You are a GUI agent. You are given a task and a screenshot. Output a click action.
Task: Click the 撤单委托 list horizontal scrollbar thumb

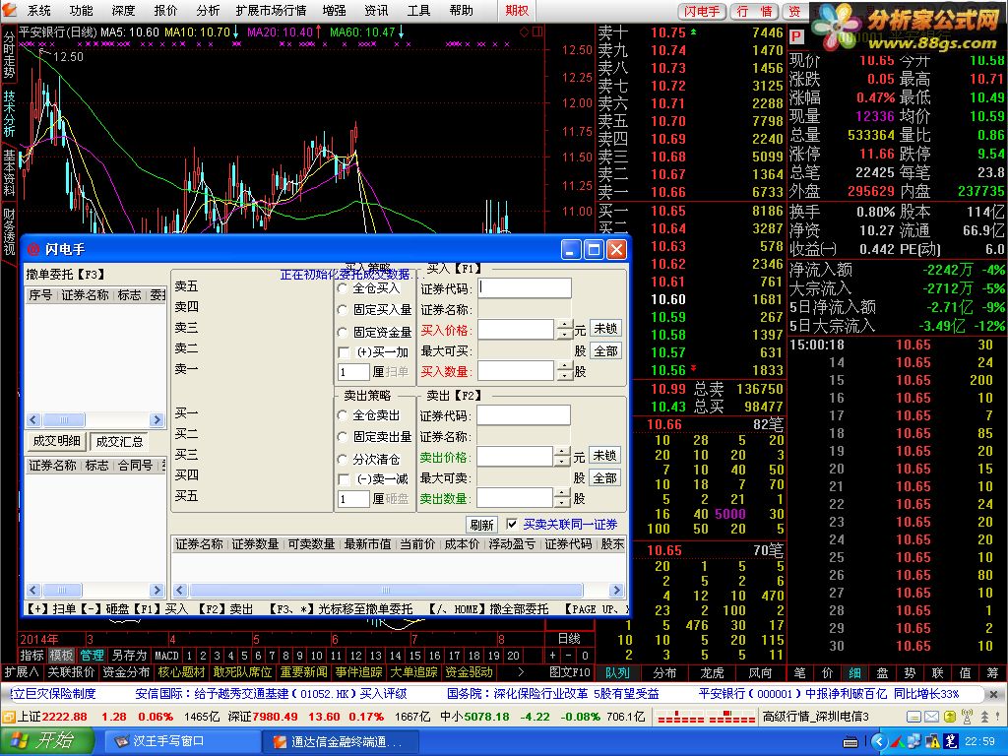point(64,420)
